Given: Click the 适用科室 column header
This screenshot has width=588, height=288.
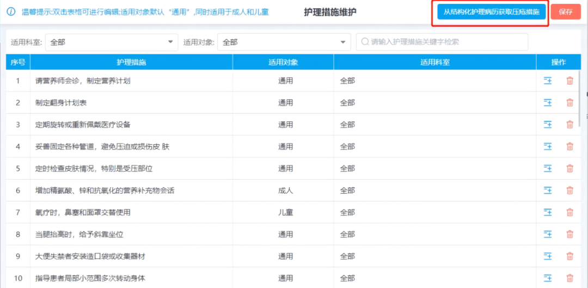Looking at the screenshot, I should tap(435, 62).
